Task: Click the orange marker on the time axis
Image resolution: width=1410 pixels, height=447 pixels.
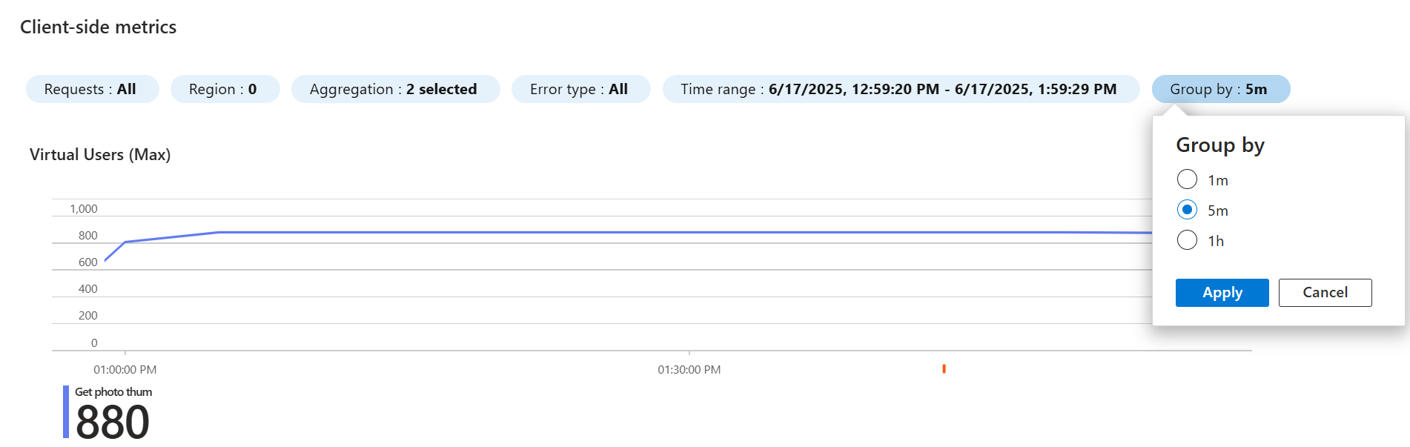Action: pyautogui.click(x=944, y=368)
